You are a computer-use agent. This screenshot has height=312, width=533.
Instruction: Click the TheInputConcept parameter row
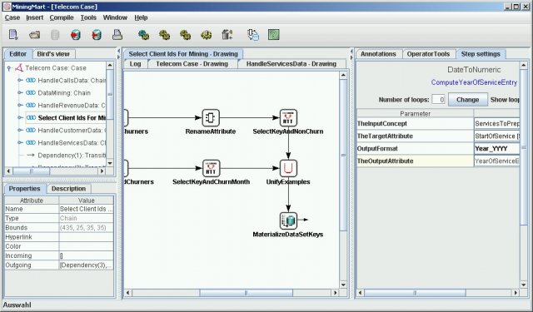point(438,124)
